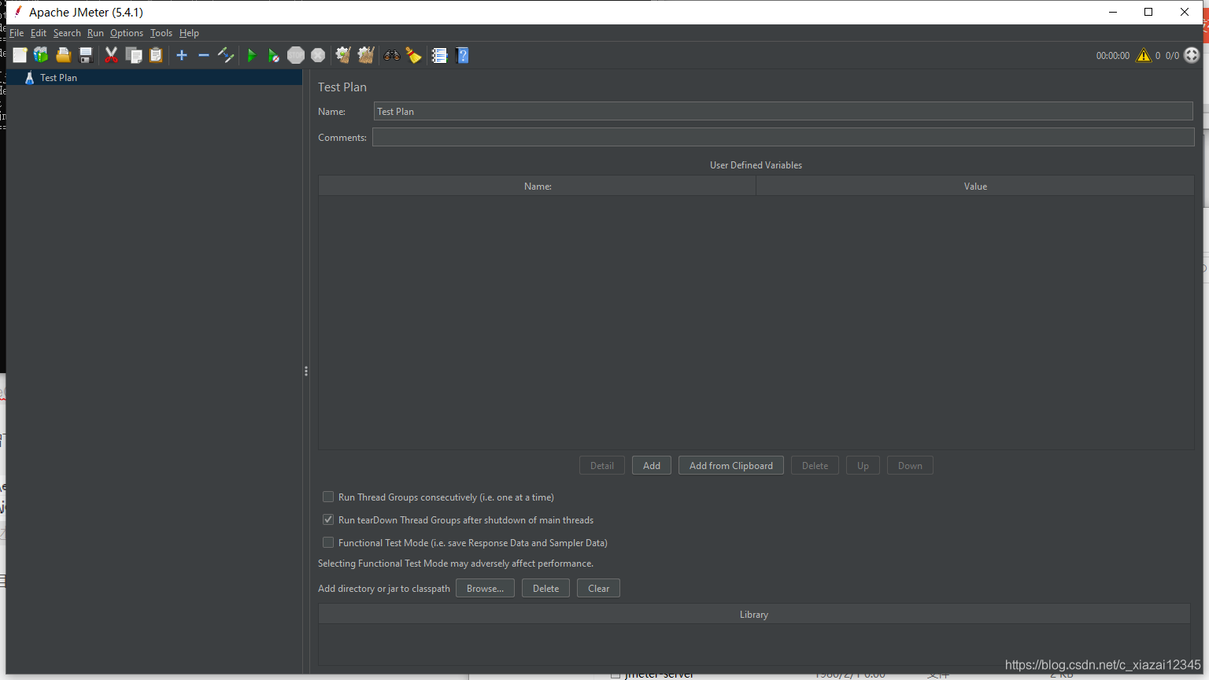The image size is (1209, 680).
Task: Click the Name input field
Action: click(x=783, y=111)
